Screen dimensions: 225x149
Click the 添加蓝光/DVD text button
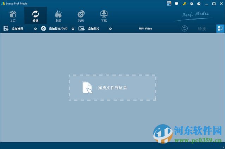(58, 29)
